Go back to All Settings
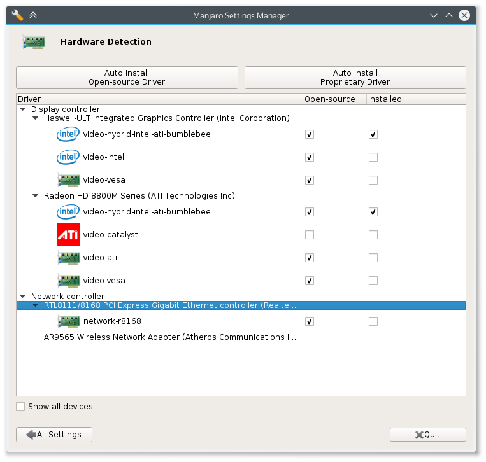486x462 pixels. (54, 435)
